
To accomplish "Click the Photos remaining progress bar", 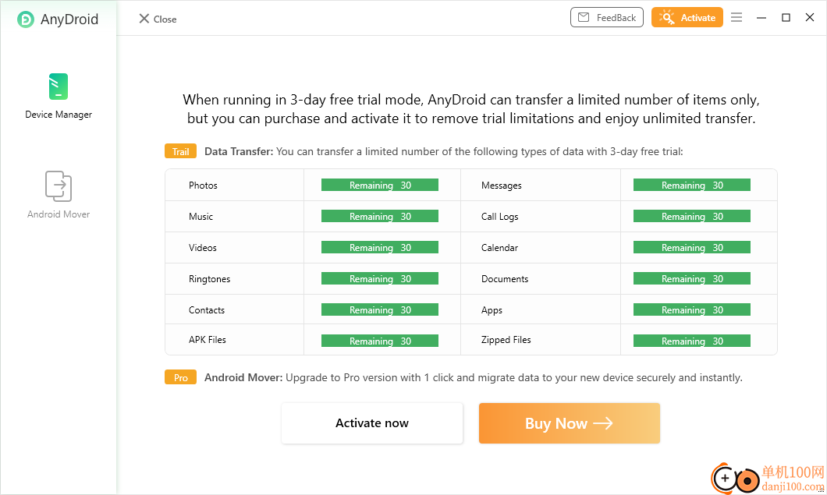I will pyautogui.click(x=380, y=185).
